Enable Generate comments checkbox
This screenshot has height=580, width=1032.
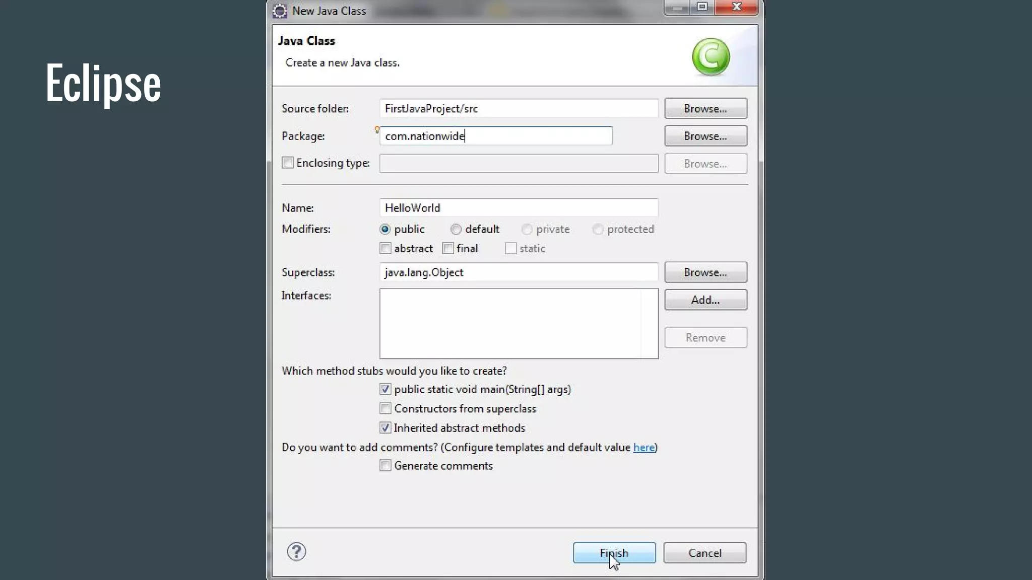click(x=385, y=466)
